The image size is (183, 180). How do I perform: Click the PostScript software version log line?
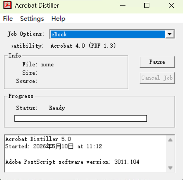click(x=72, y=162)
